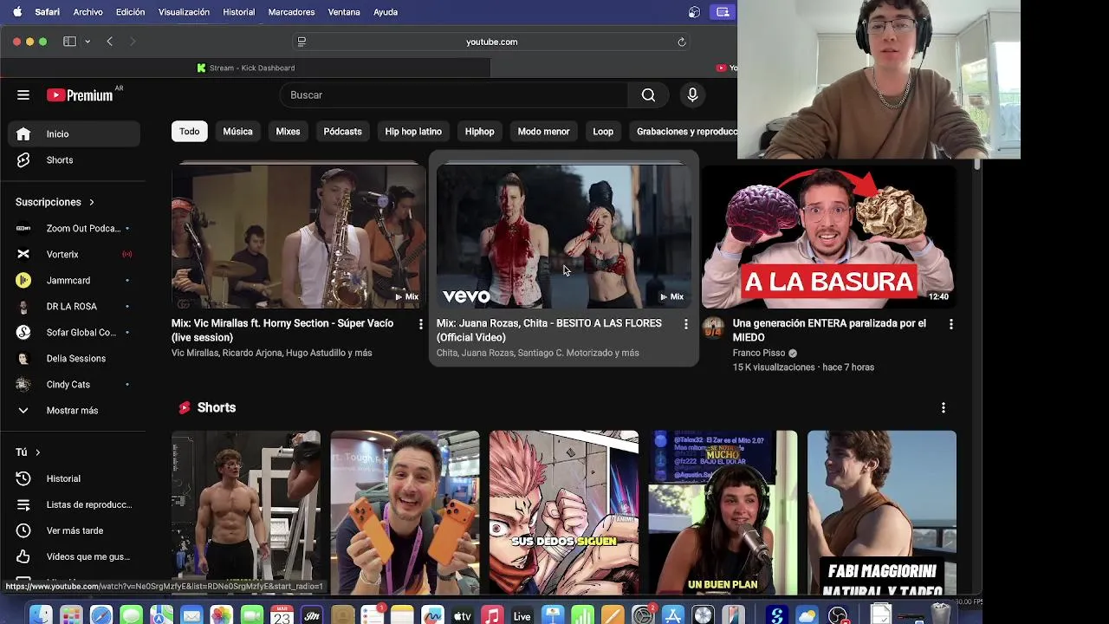
Task: Open the Inicio home item
Action: tap(74, 134)
